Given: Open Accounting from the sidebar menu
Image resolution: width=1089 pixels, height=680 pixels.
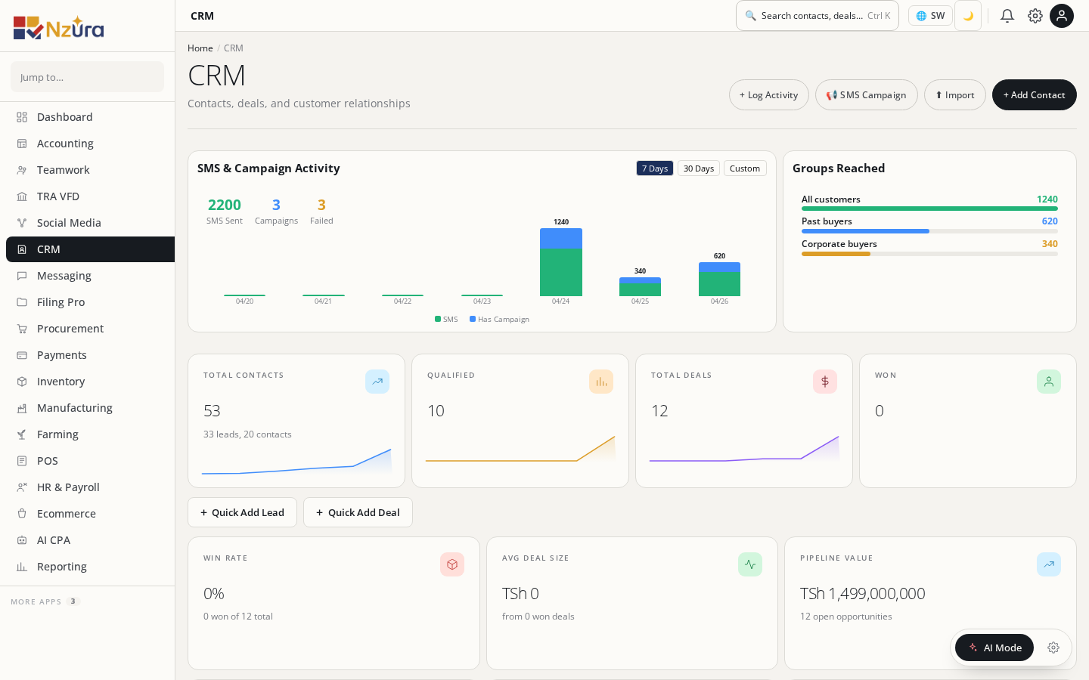Looking at the screenshot, I should pos(65,143).
